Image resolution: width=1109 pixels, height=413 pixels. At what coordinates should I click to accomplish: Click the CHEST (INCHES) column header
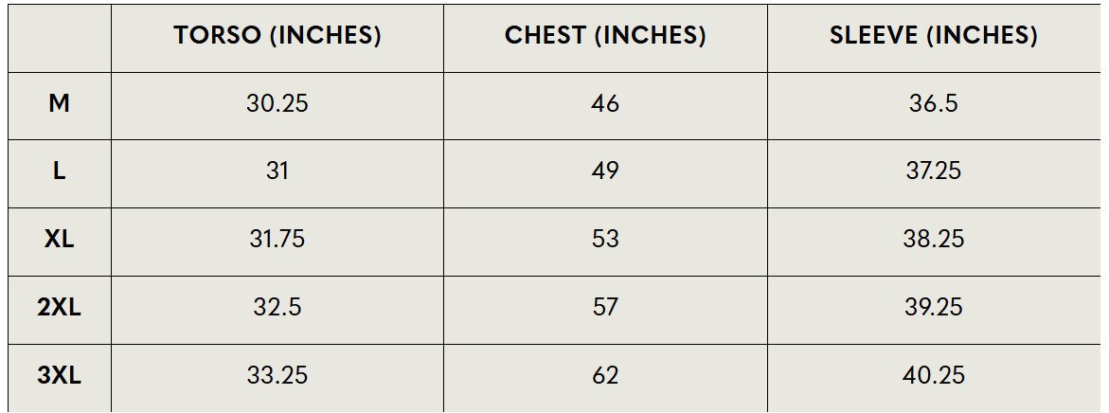pos(605,36)
